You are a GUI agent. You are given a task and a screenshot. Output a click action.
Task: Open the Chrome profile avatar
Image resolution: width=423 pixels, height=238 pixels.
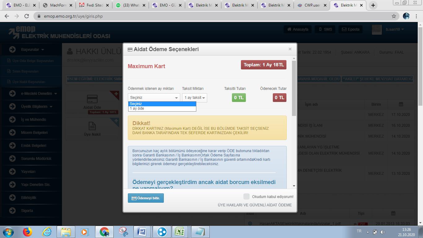(406, 16)
